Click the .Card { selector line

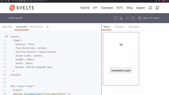[x=17, y=40]
